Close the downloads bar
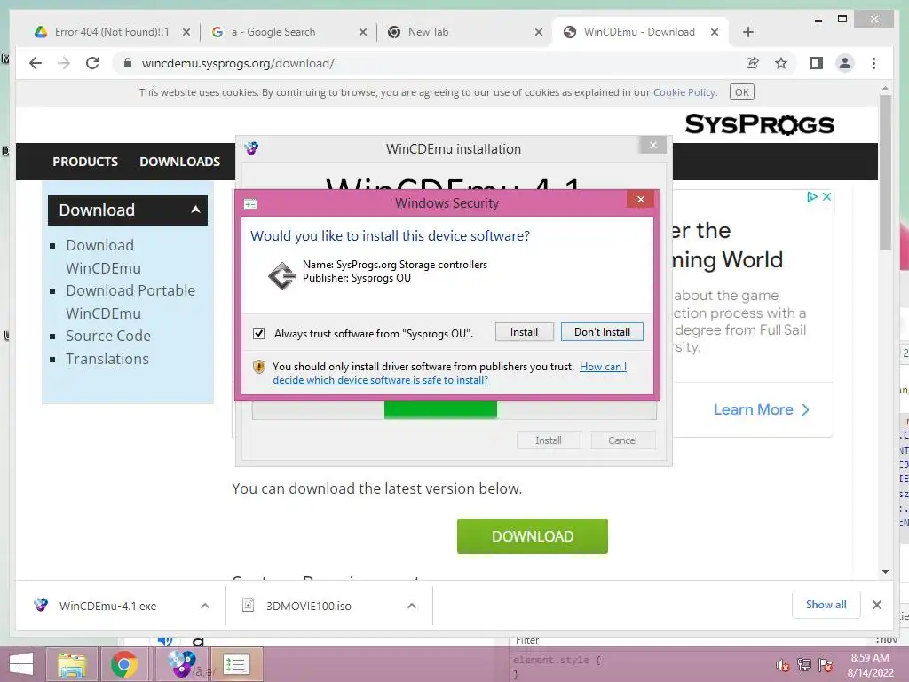This screenshot has height=682, width=909. (x=877, y=605)
